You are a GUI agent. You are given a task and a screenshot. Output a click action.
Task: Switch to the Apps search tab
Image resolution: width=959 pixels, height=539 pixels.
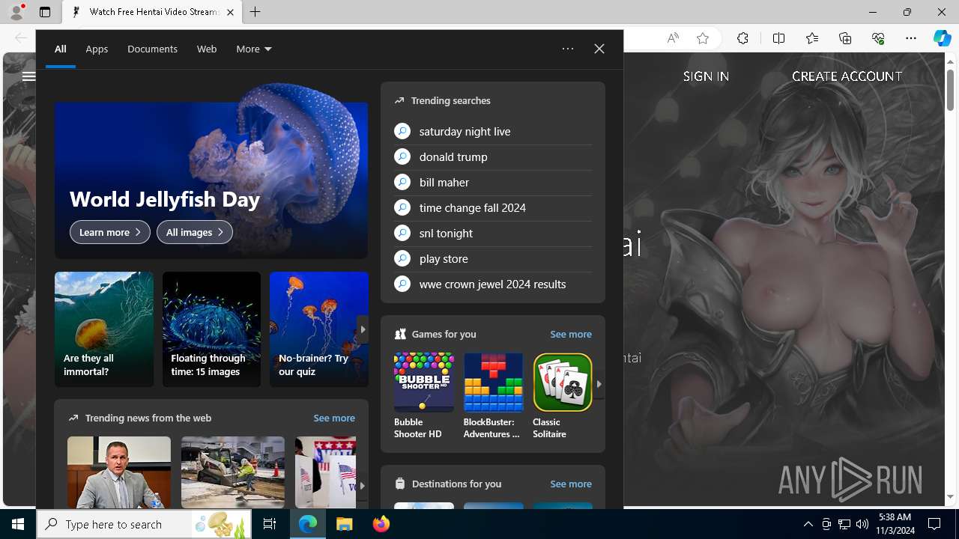point(97,49)
